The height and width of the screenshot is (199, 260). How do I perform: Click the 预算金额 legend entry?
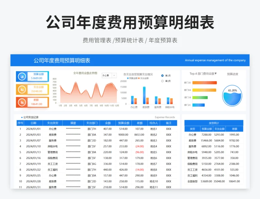pos(132,78)
